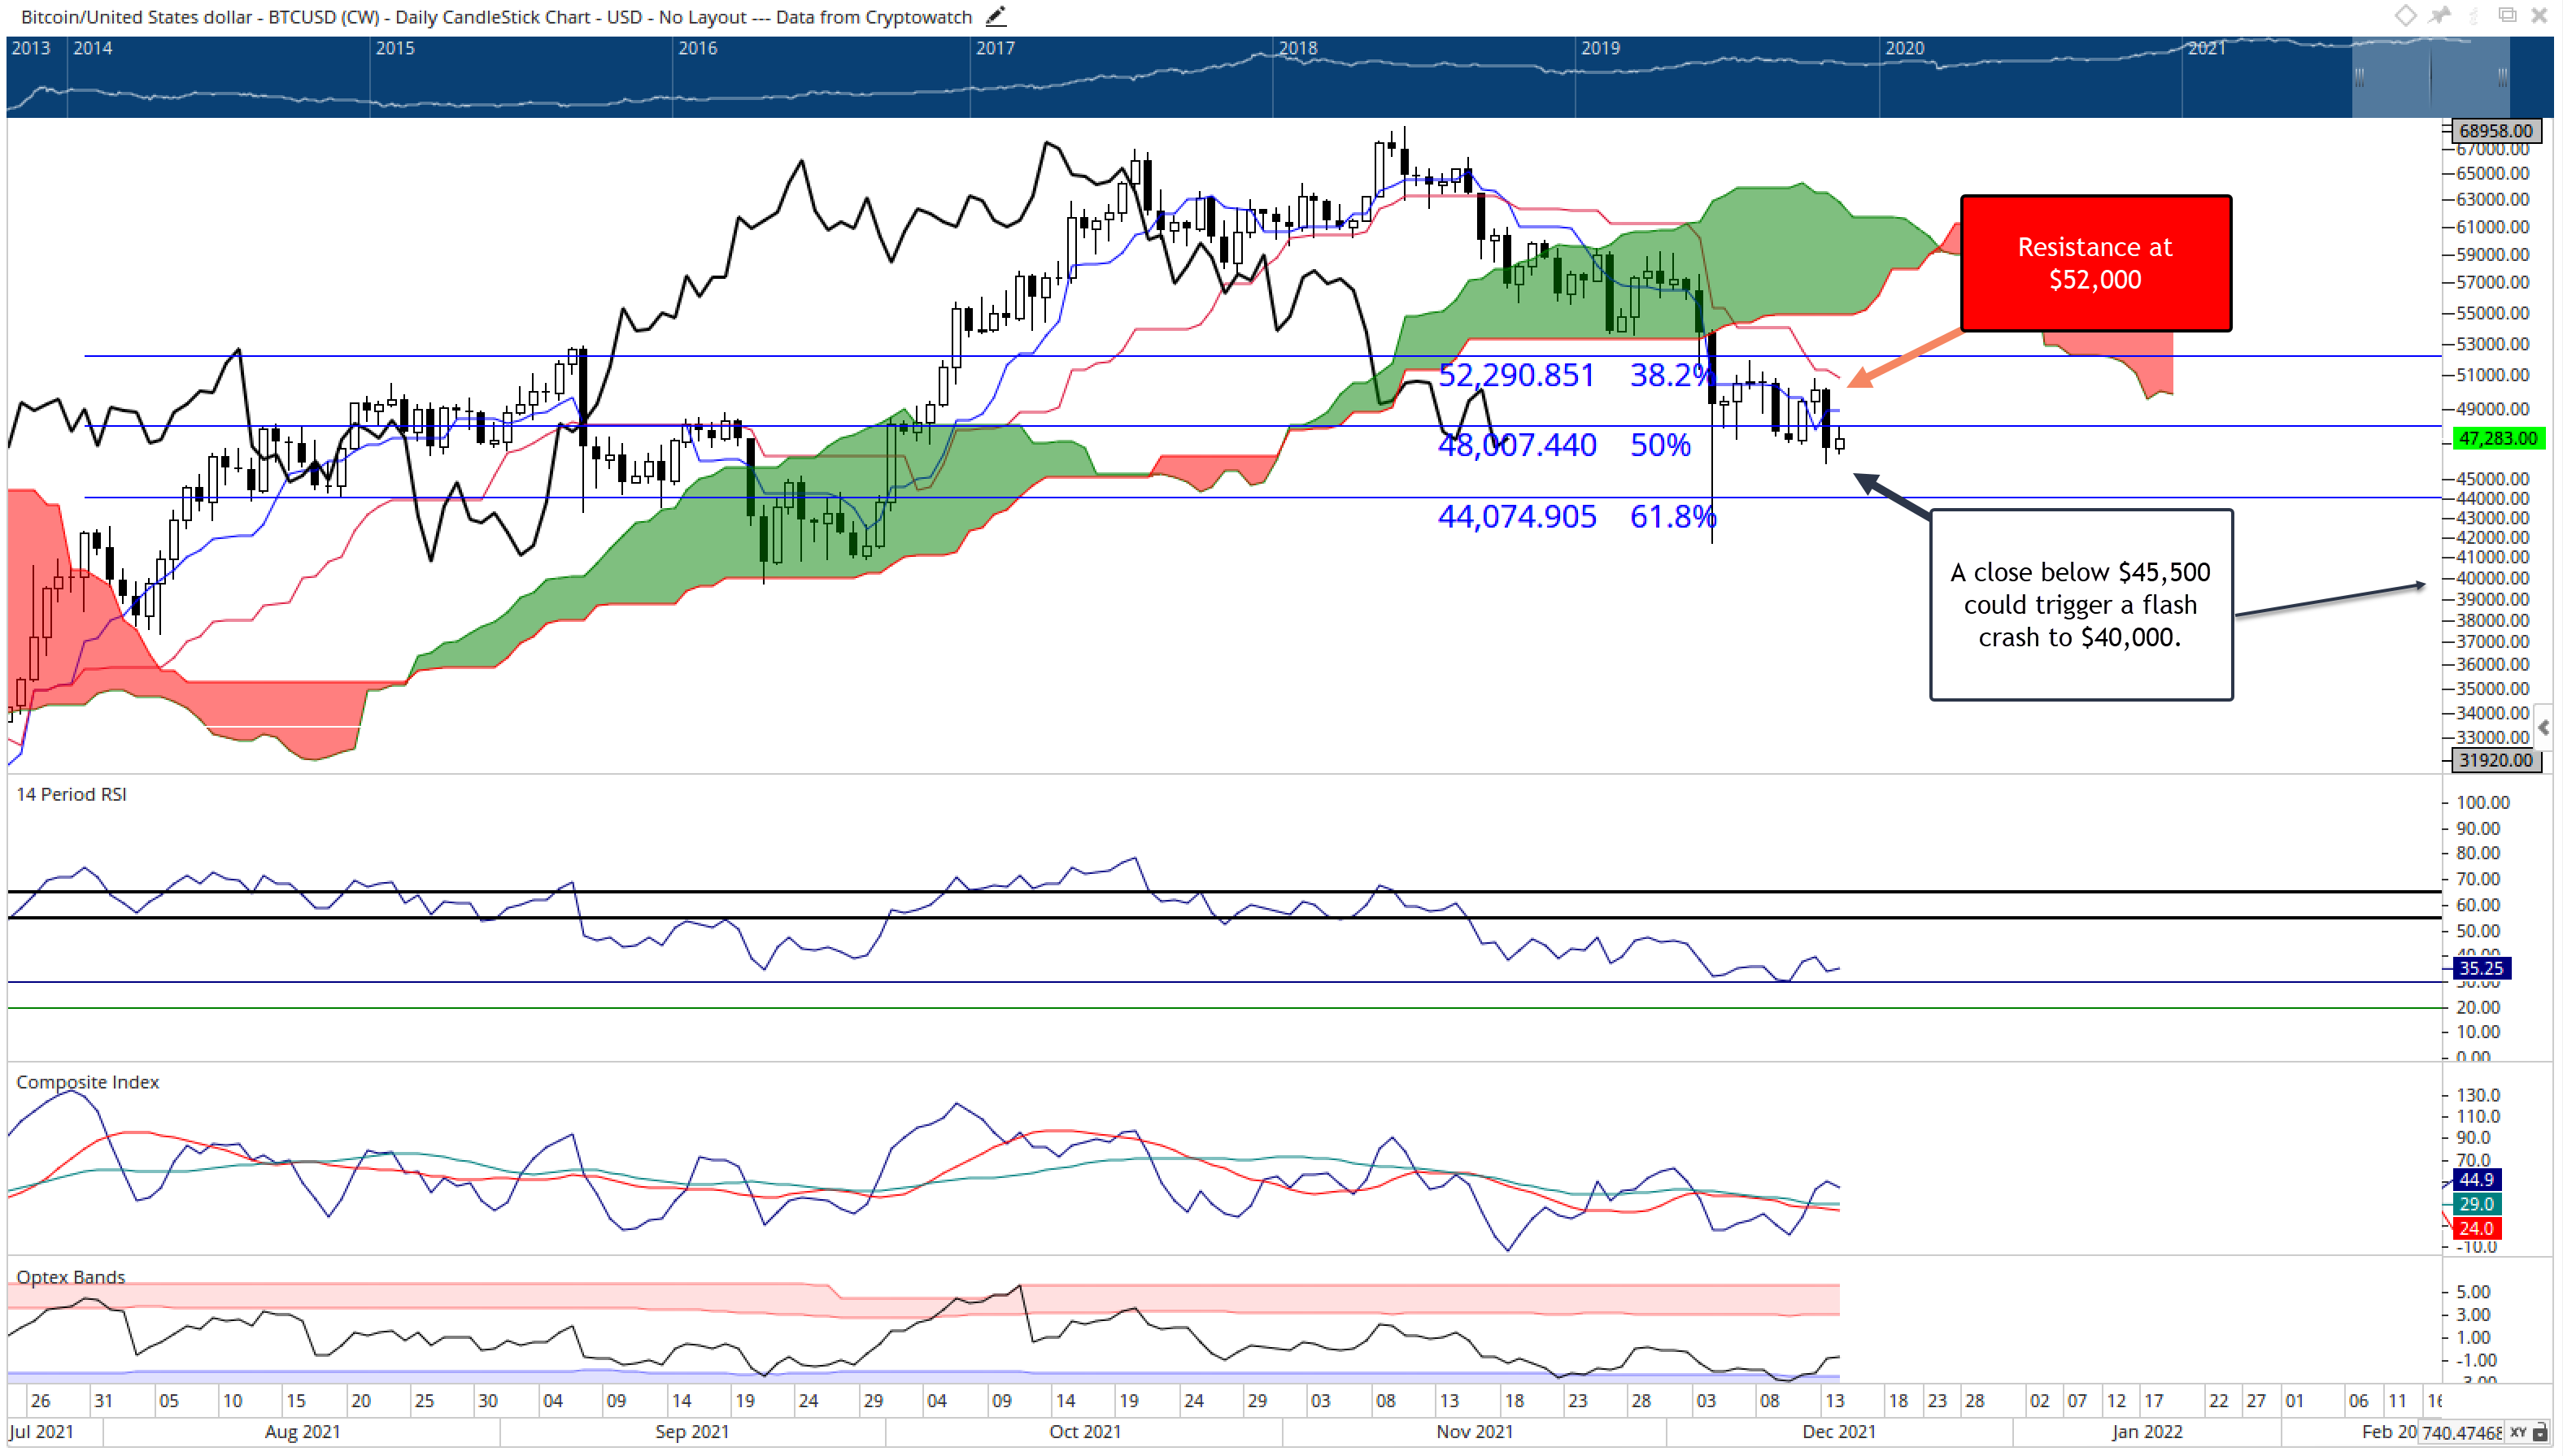Select the red 'Resistance at $52,000' annotation box
This screenshot has height=1456, width=2563.
pyautogui.click(x=2096, y=263)
